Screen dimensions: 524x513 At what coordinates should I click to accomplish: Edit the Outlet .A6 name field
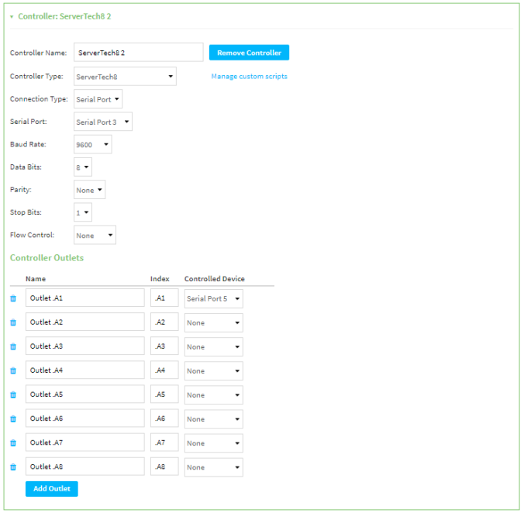85,418
